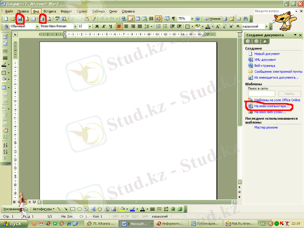Click the Веб-страница link
Viewport: 304px width, 228px height.
(x=264, y=66)
